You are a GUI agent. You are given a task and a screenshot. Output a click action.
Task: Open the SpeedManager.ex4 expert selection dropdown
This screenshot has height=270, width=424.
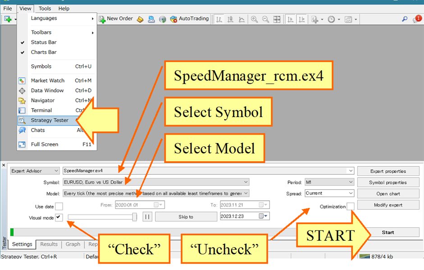click(208, 171)
